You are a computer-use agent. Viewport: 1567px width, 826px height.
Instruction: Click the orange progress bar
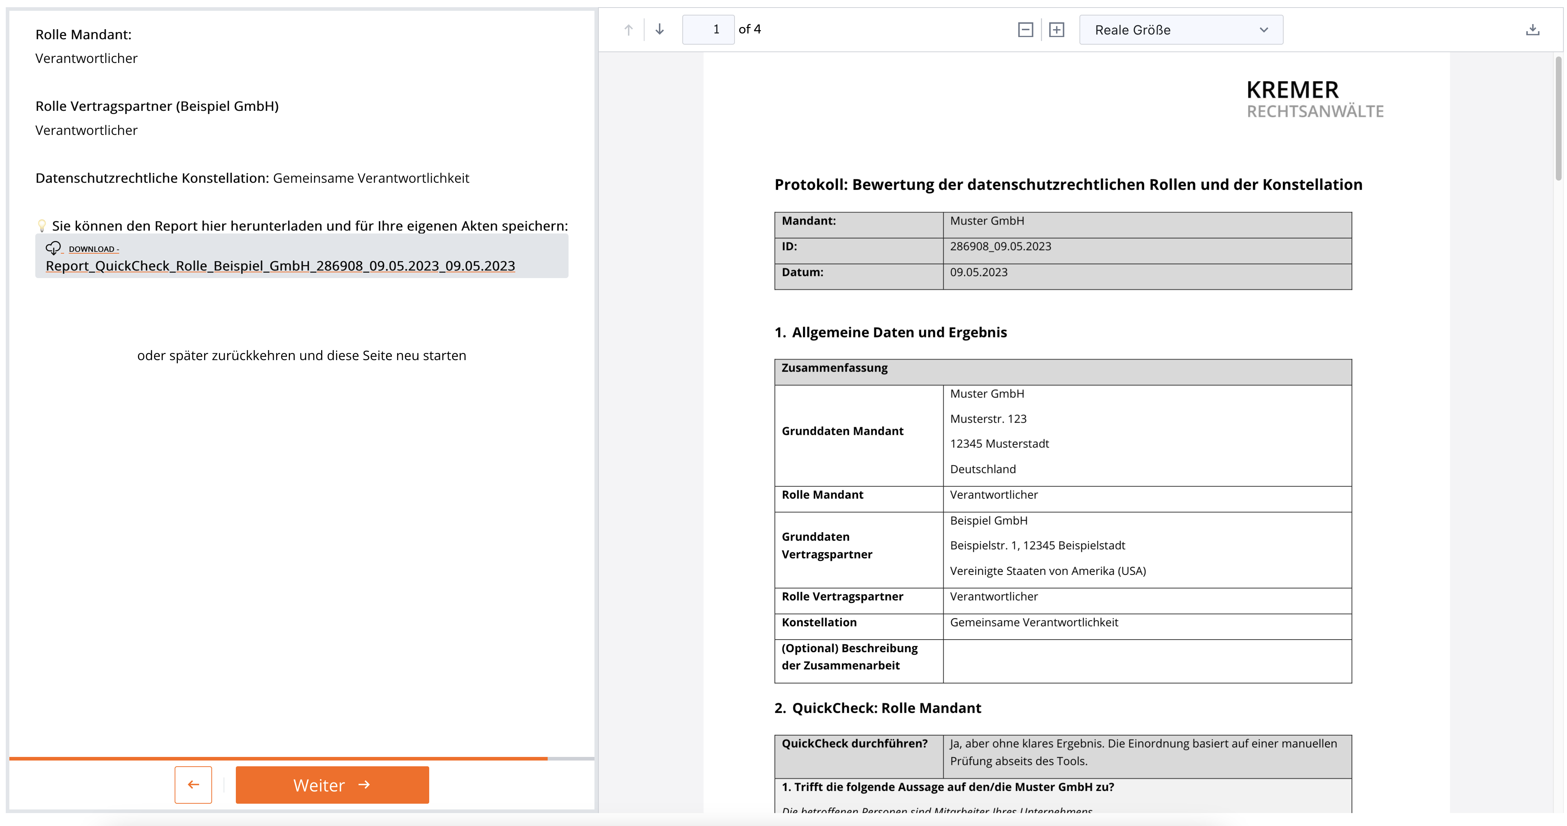pos(278,758)
